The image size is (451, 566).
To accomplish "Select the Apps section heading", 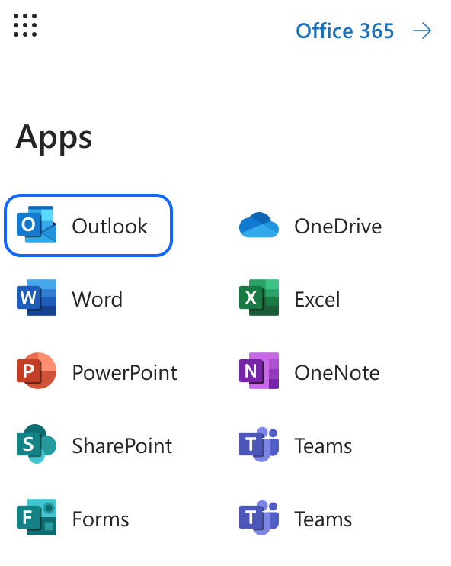I will pyautogui.click(x=54, y=139).
